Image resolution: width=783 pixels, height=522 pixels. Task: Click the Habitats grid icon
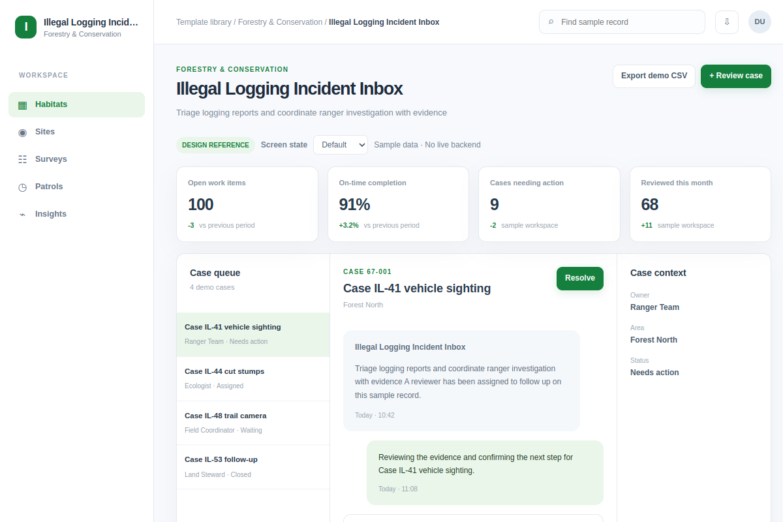23,104
